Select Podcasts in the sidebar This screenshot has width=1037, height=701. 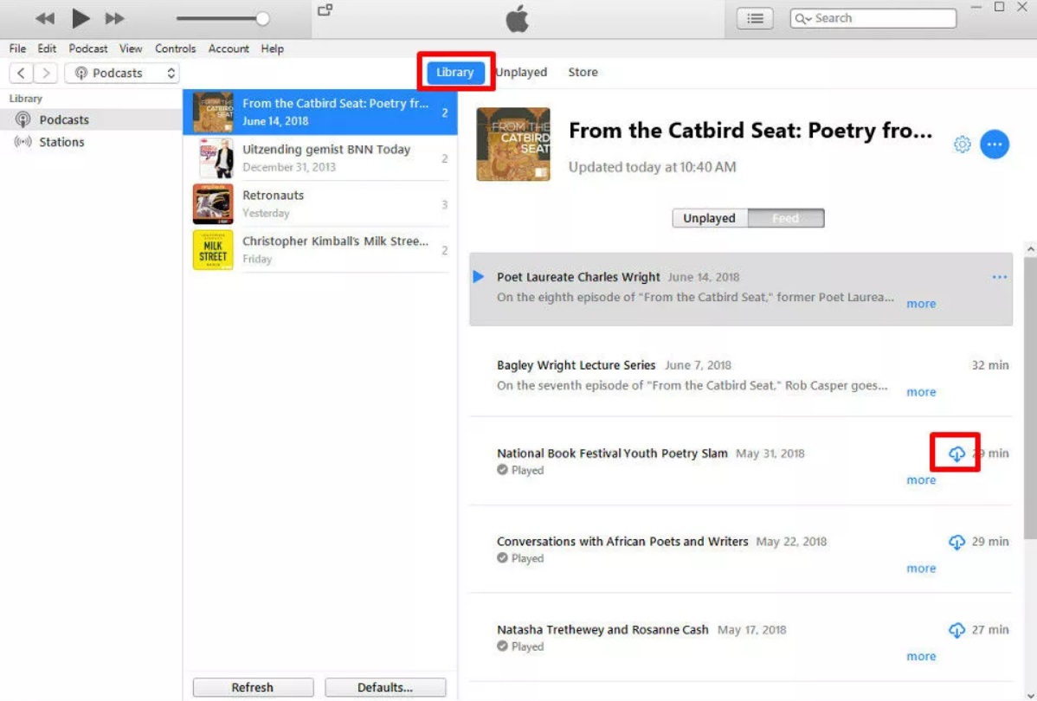(91, 119)
